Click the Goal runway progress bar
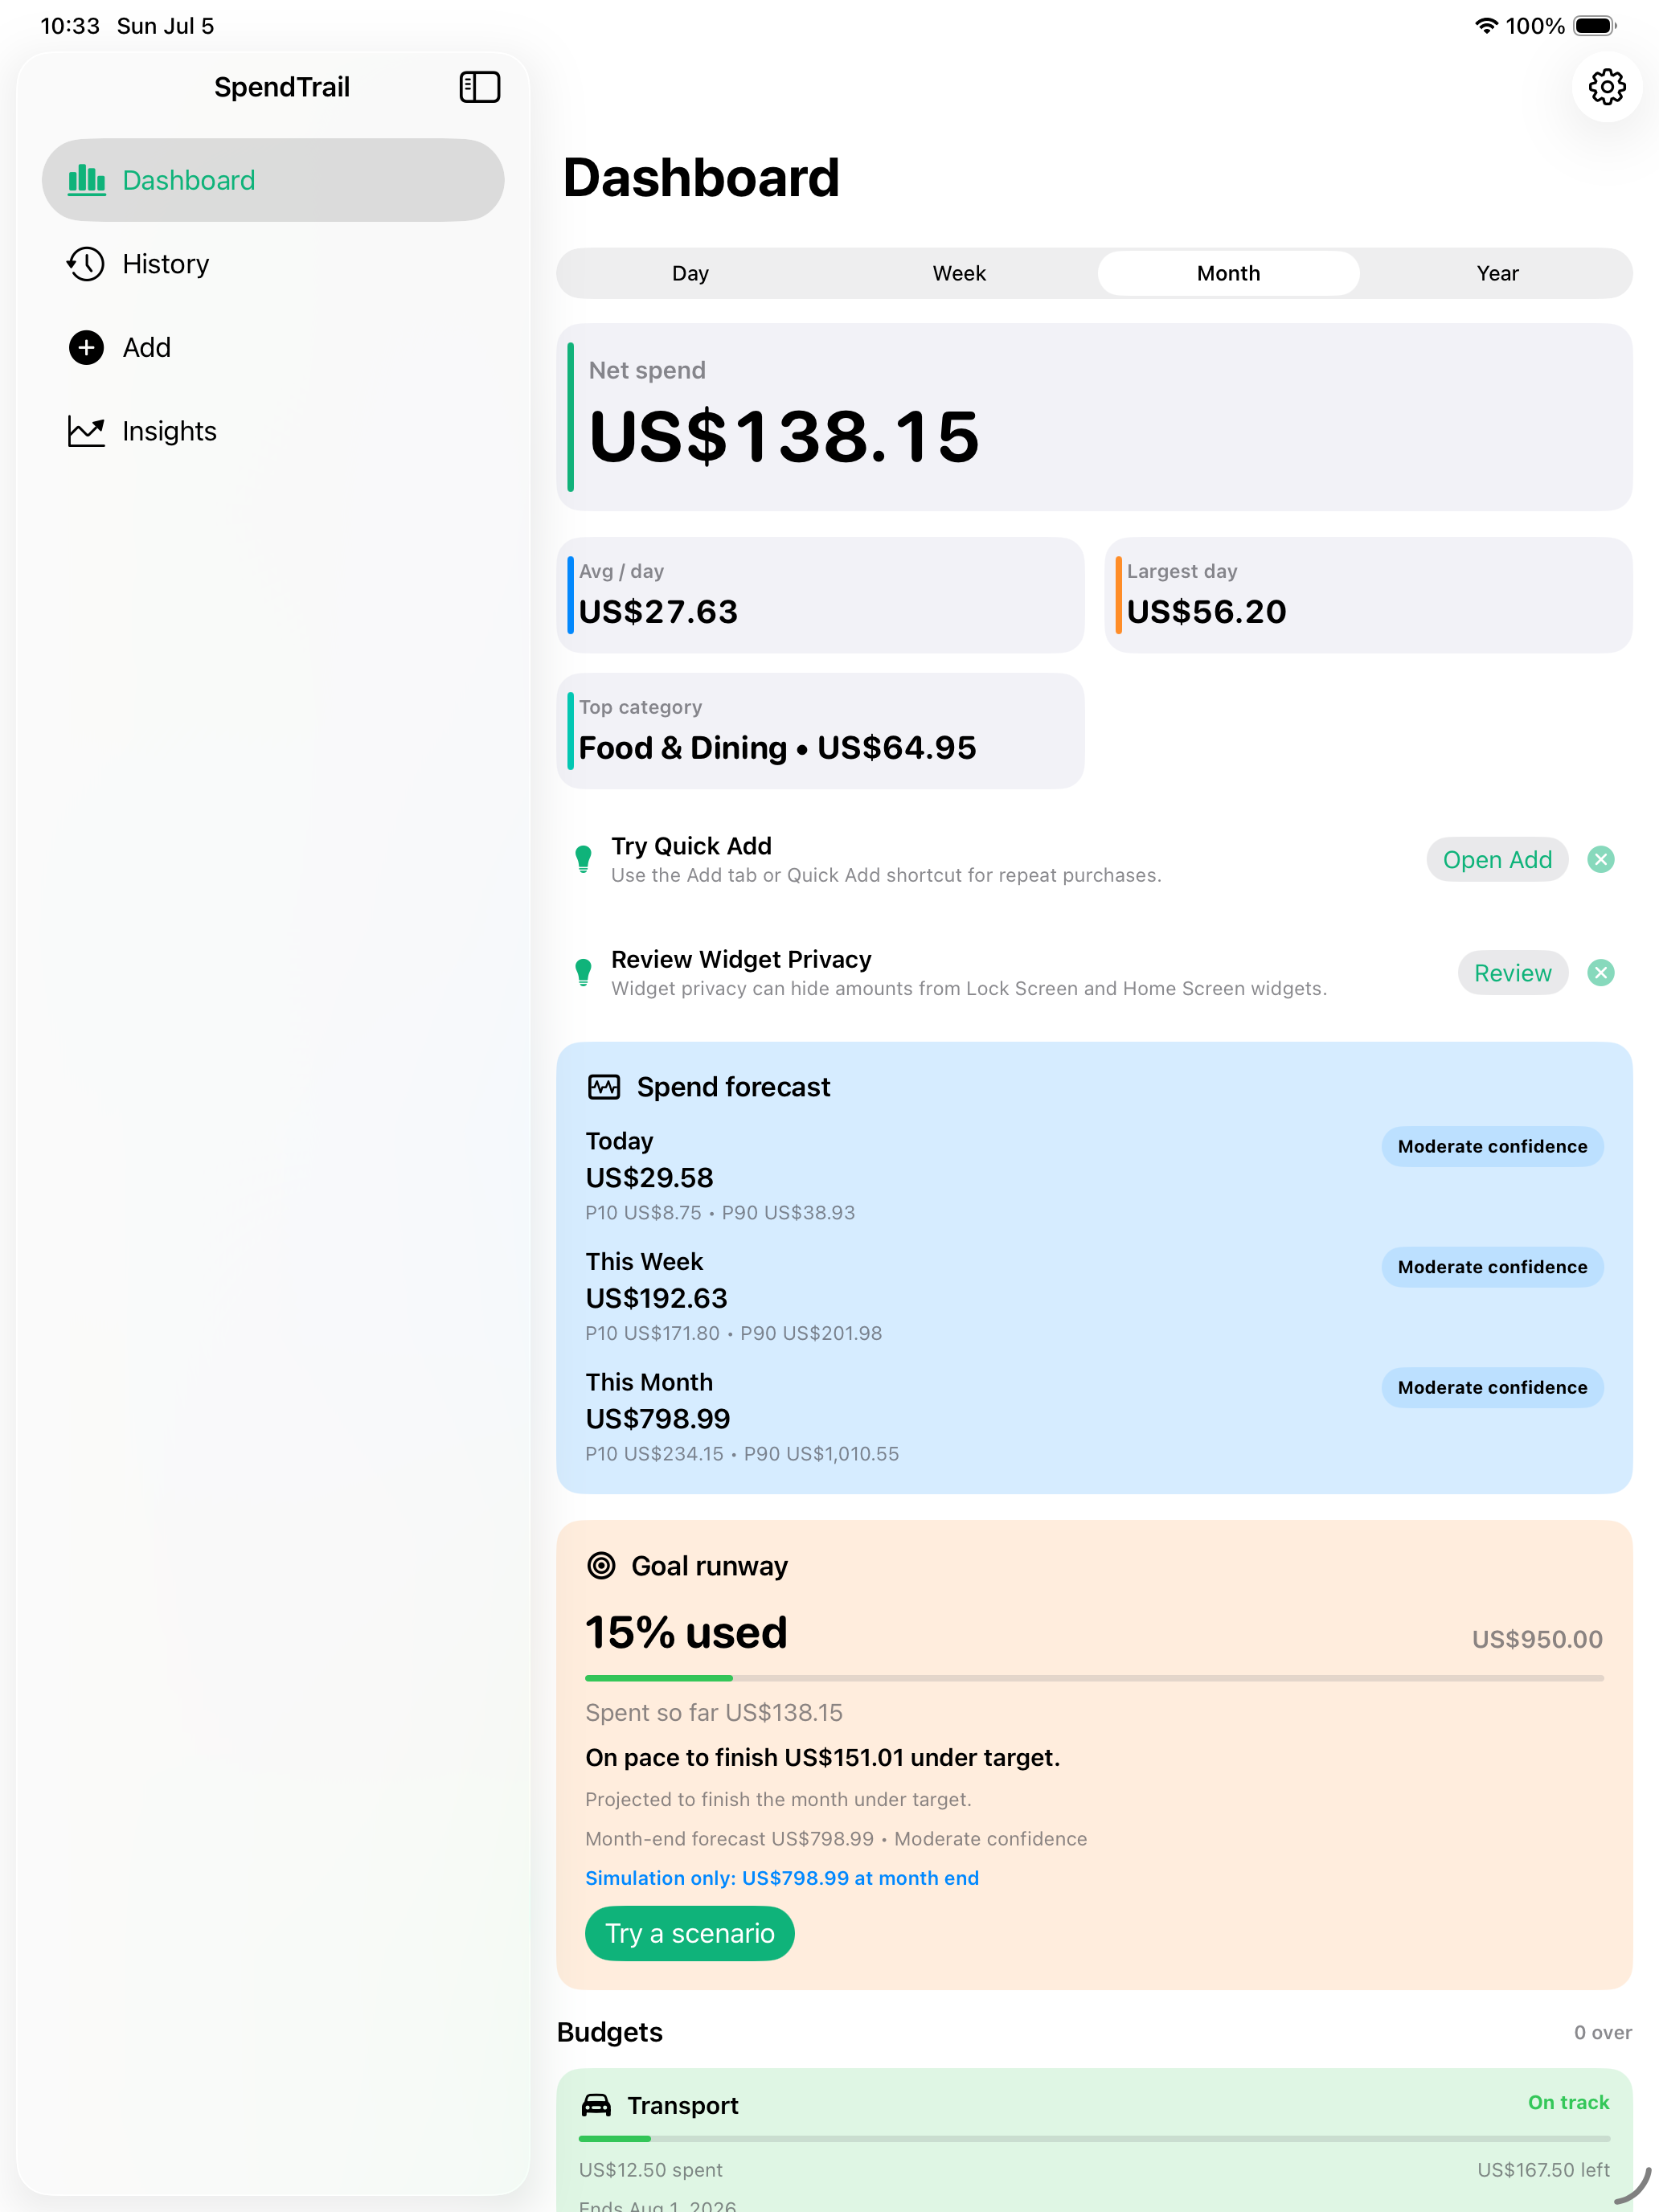The height and width of the screenshot is (2212, 1659). tap(1094, 1678)
